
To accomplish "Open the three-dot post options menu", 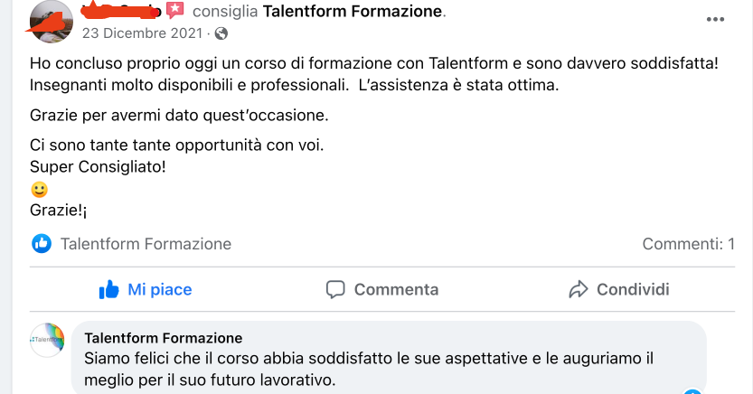I will [714, 19].
